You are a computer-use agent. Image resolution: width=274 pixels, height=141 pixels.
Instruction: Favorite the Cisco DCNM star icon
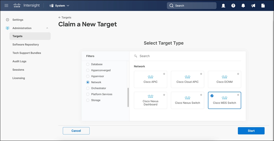(x=238, y=74)
